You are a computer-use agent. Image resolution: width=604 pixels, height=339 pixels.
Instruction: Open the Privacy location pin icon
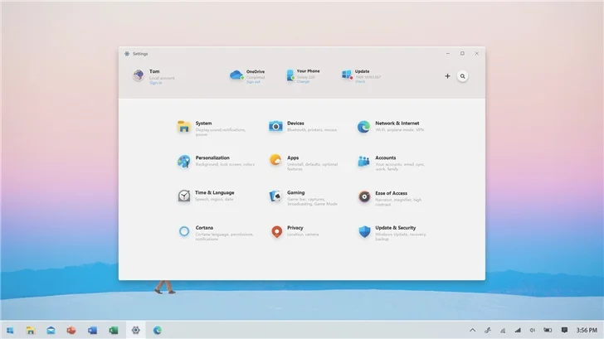pyautogui.click(x=276, y=231)
